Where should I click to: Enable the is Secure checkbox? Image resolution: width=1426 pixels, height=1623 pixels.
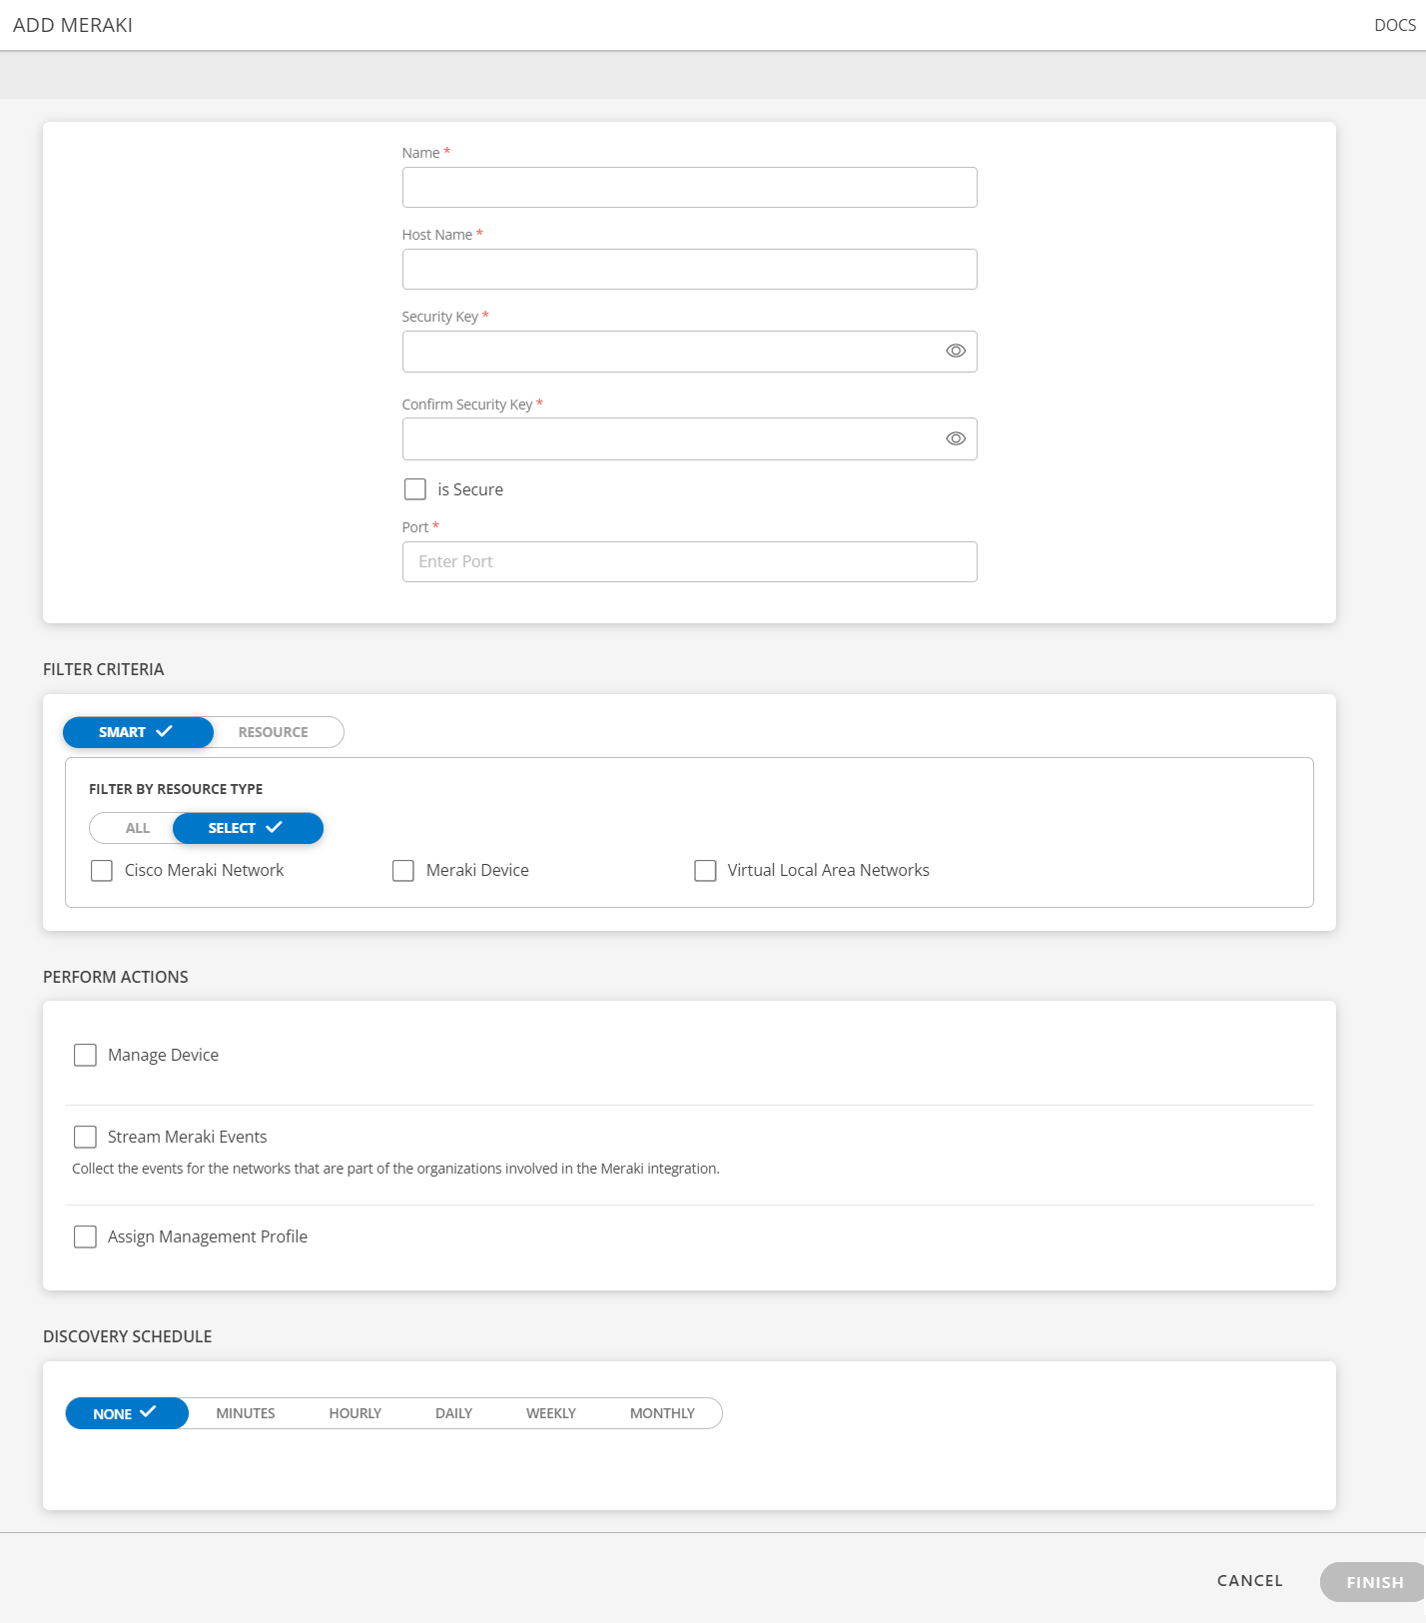(x=415, y=489)
